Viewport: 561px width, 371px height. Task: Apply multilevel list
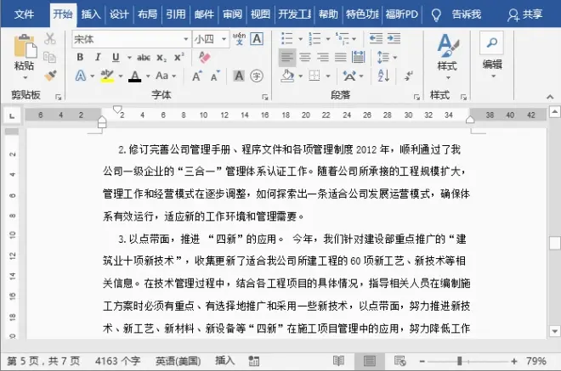tap(343, 38)
